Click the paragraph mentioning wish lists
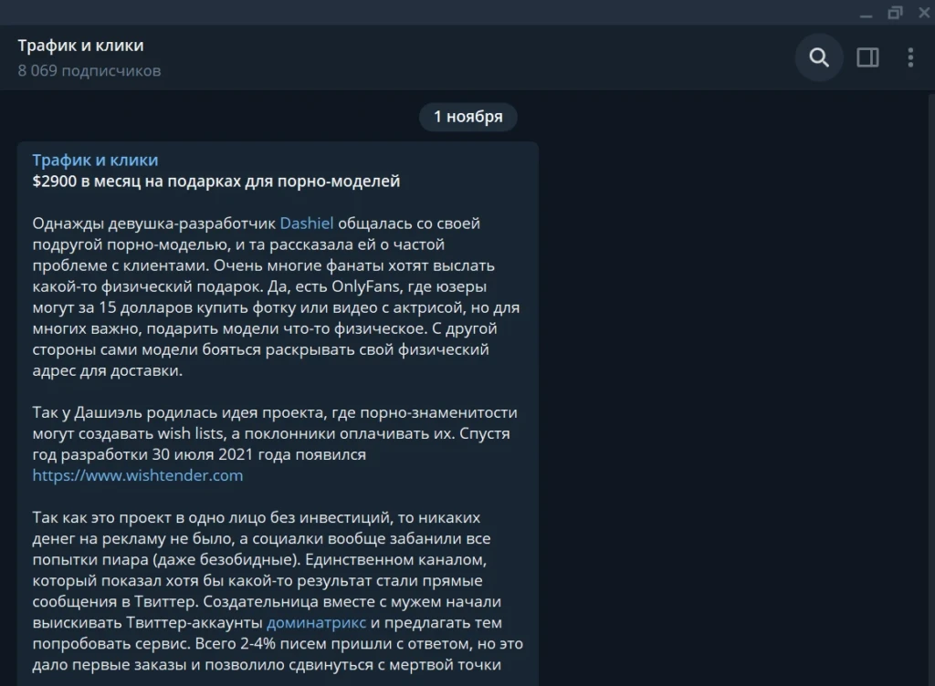 tap(275, 443)
